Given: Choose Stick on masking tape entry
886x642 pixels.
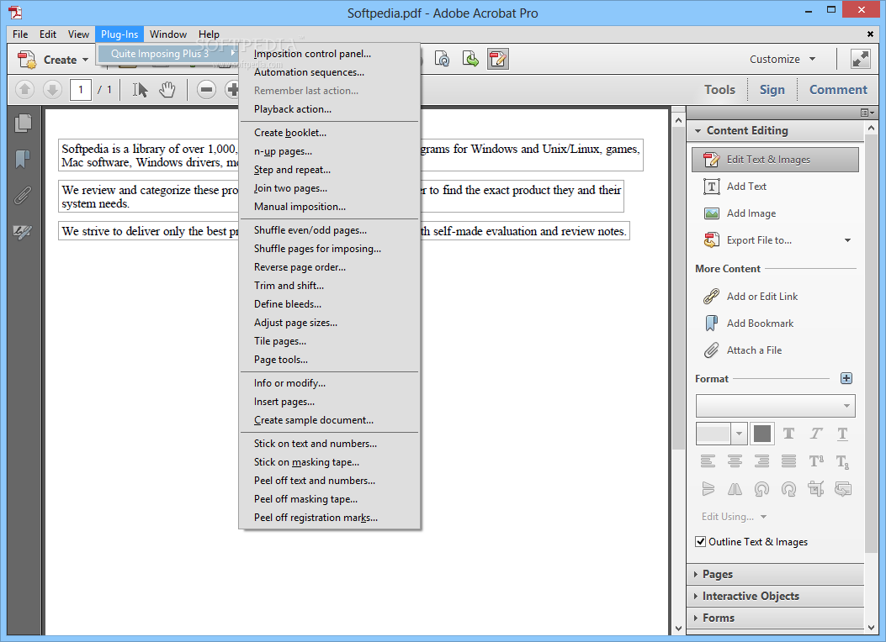Looking at the screenshot, I should coord(329,462).
